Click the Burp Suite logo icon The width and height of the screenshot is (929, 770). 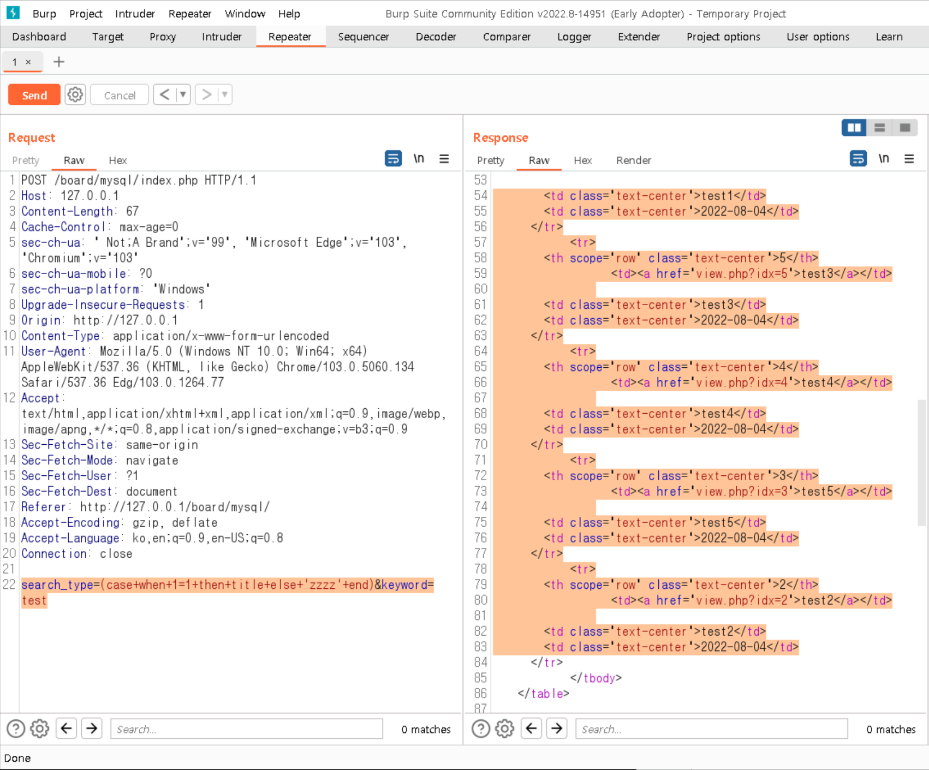pyautogui.click(x=13, y=13)
